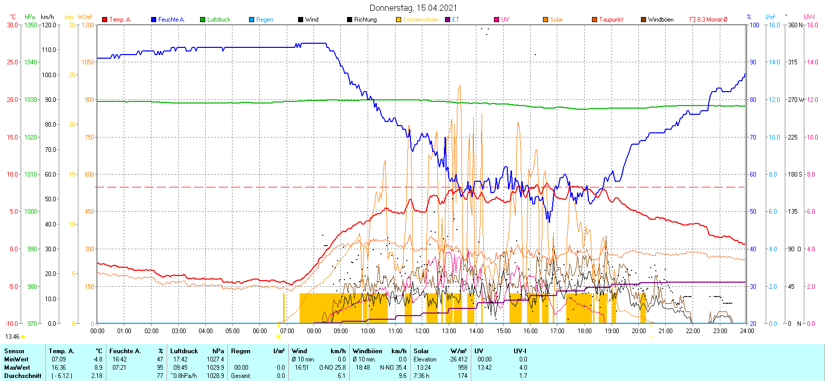Image resolution: width=825 pixels, height=381 pixels.
Task: Click the red Temp. A. legend square
Action: (105, 20)
